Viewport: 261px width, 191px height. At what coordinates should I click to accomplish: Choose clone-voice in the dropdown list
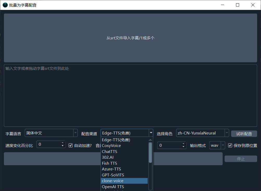tap(113, 181)
